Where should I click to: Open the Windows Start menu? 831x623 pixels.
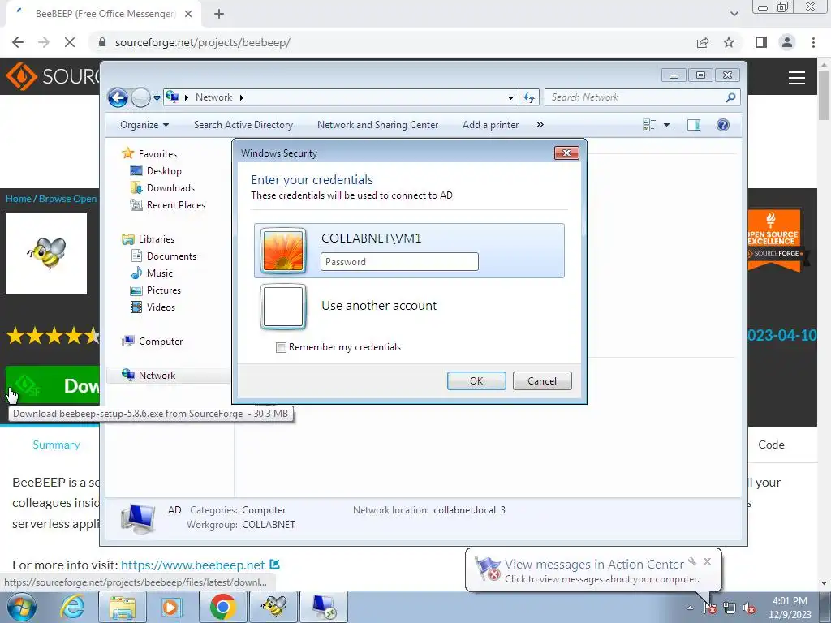coord(21,607)
